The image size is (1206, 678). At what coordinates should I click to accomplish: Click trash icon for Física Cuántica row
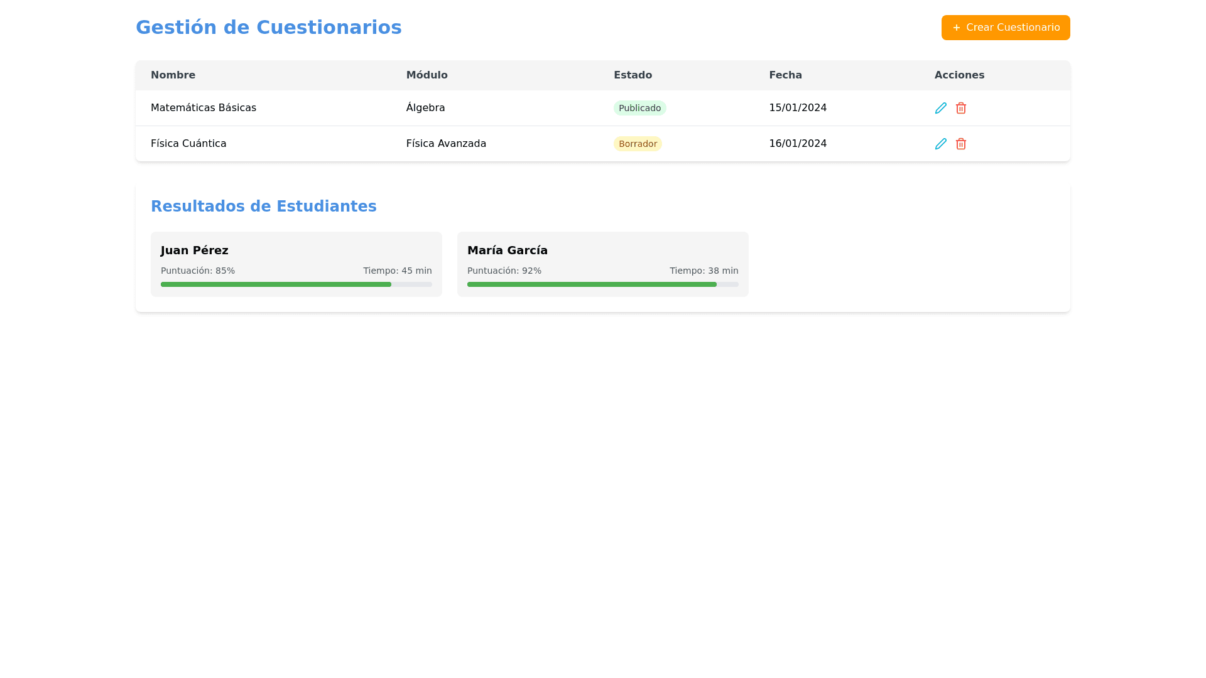tap(960, 144)
